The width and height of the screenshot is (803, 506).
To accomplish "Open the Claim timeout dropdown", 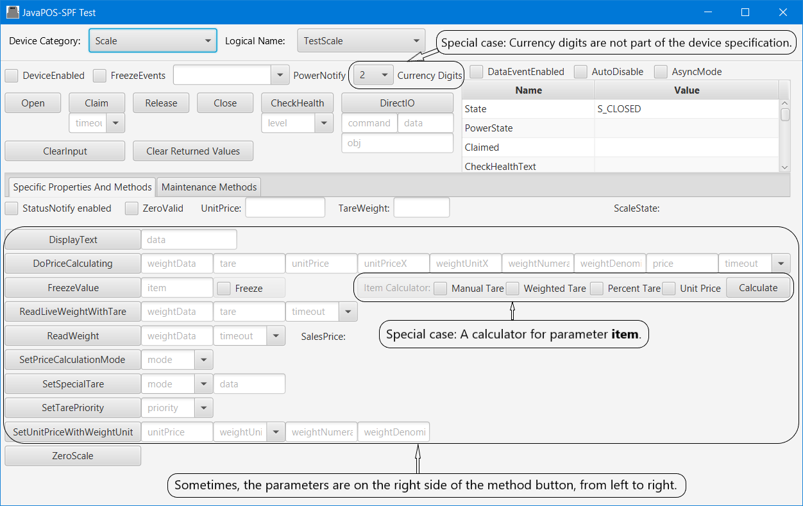I will tap(115, 123).
